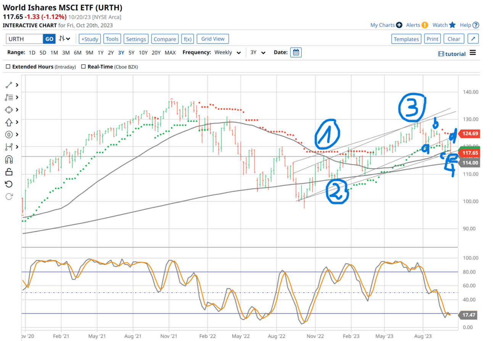Open the hamburger menu icon
Image resolution: width=493 pixels, height=341 pixels.
[x=473, y=53]
